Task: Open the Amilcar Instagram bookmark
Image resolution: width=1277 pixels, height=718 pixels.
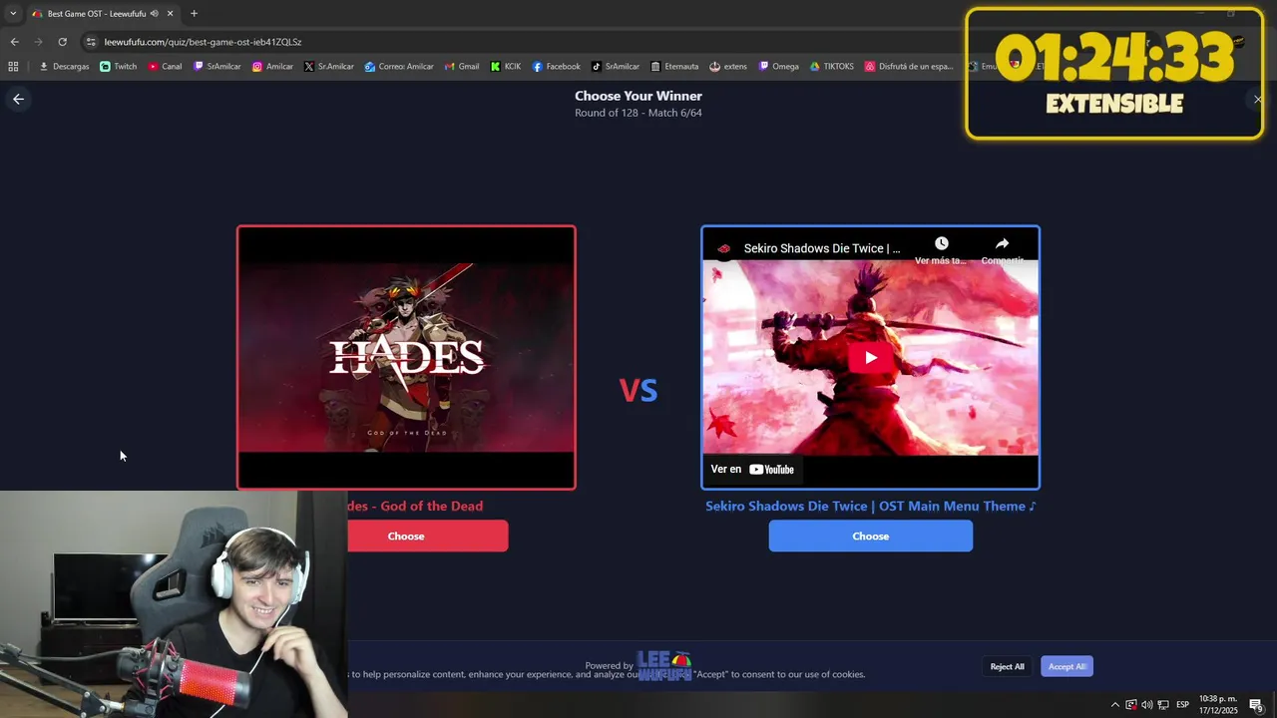Action: coord(272,67)
